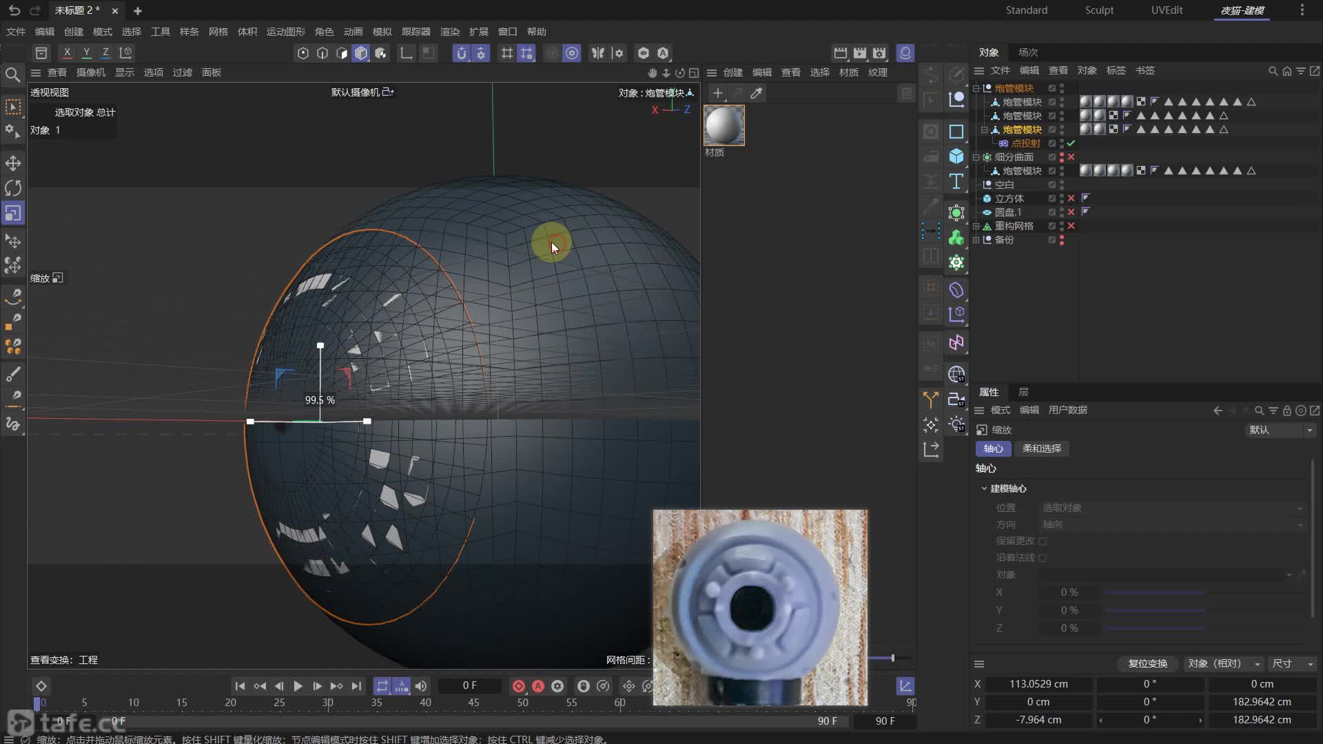Toggle 空白 visibility dots
Viewport: 1323px width, 744px height.
(1062, 185)
